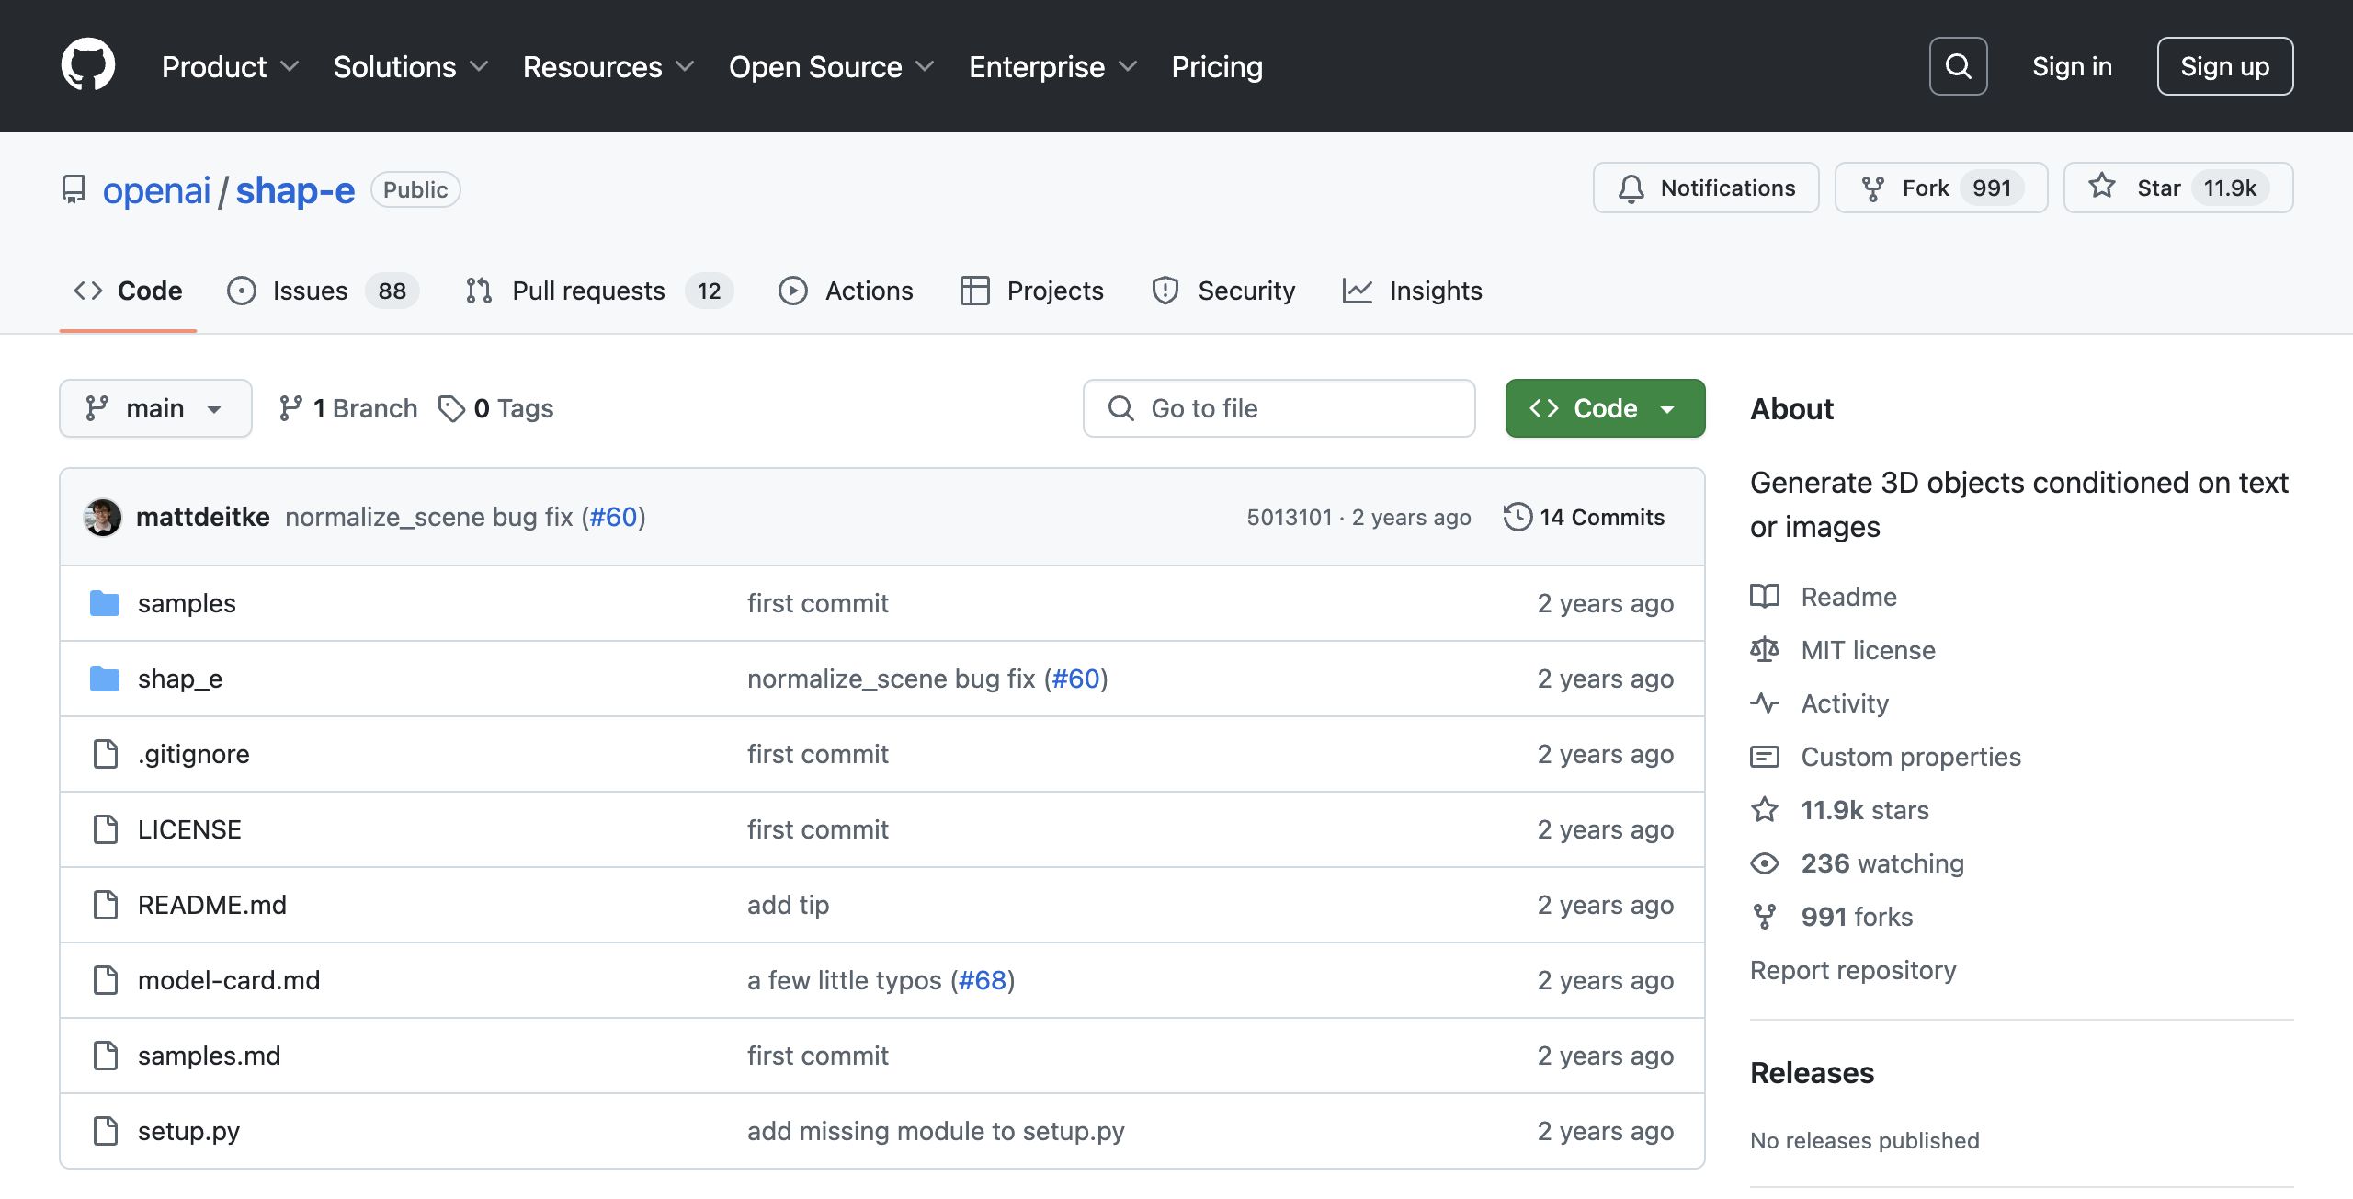Image resolution: width=2353 pixels, height=1199 pixels.
Task: Click the stars icon beside 11.9k stars
Action: (1765, 810)
